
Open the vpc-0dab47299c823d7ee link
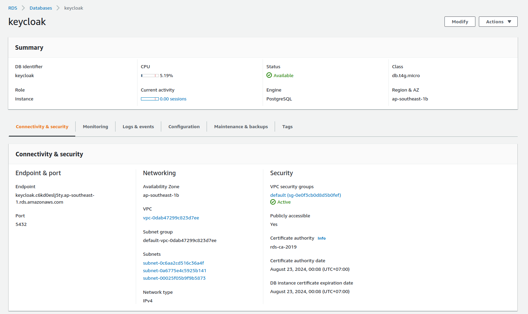pos(171,218)
